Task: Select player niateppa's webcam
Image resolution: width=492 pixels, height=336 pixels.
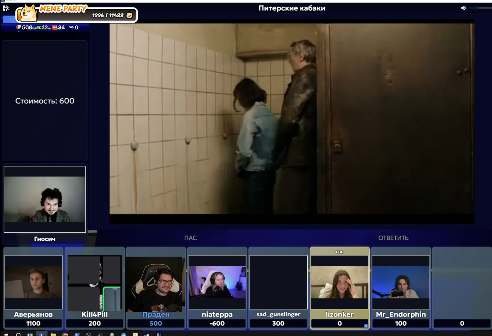Action: (217, 282)
